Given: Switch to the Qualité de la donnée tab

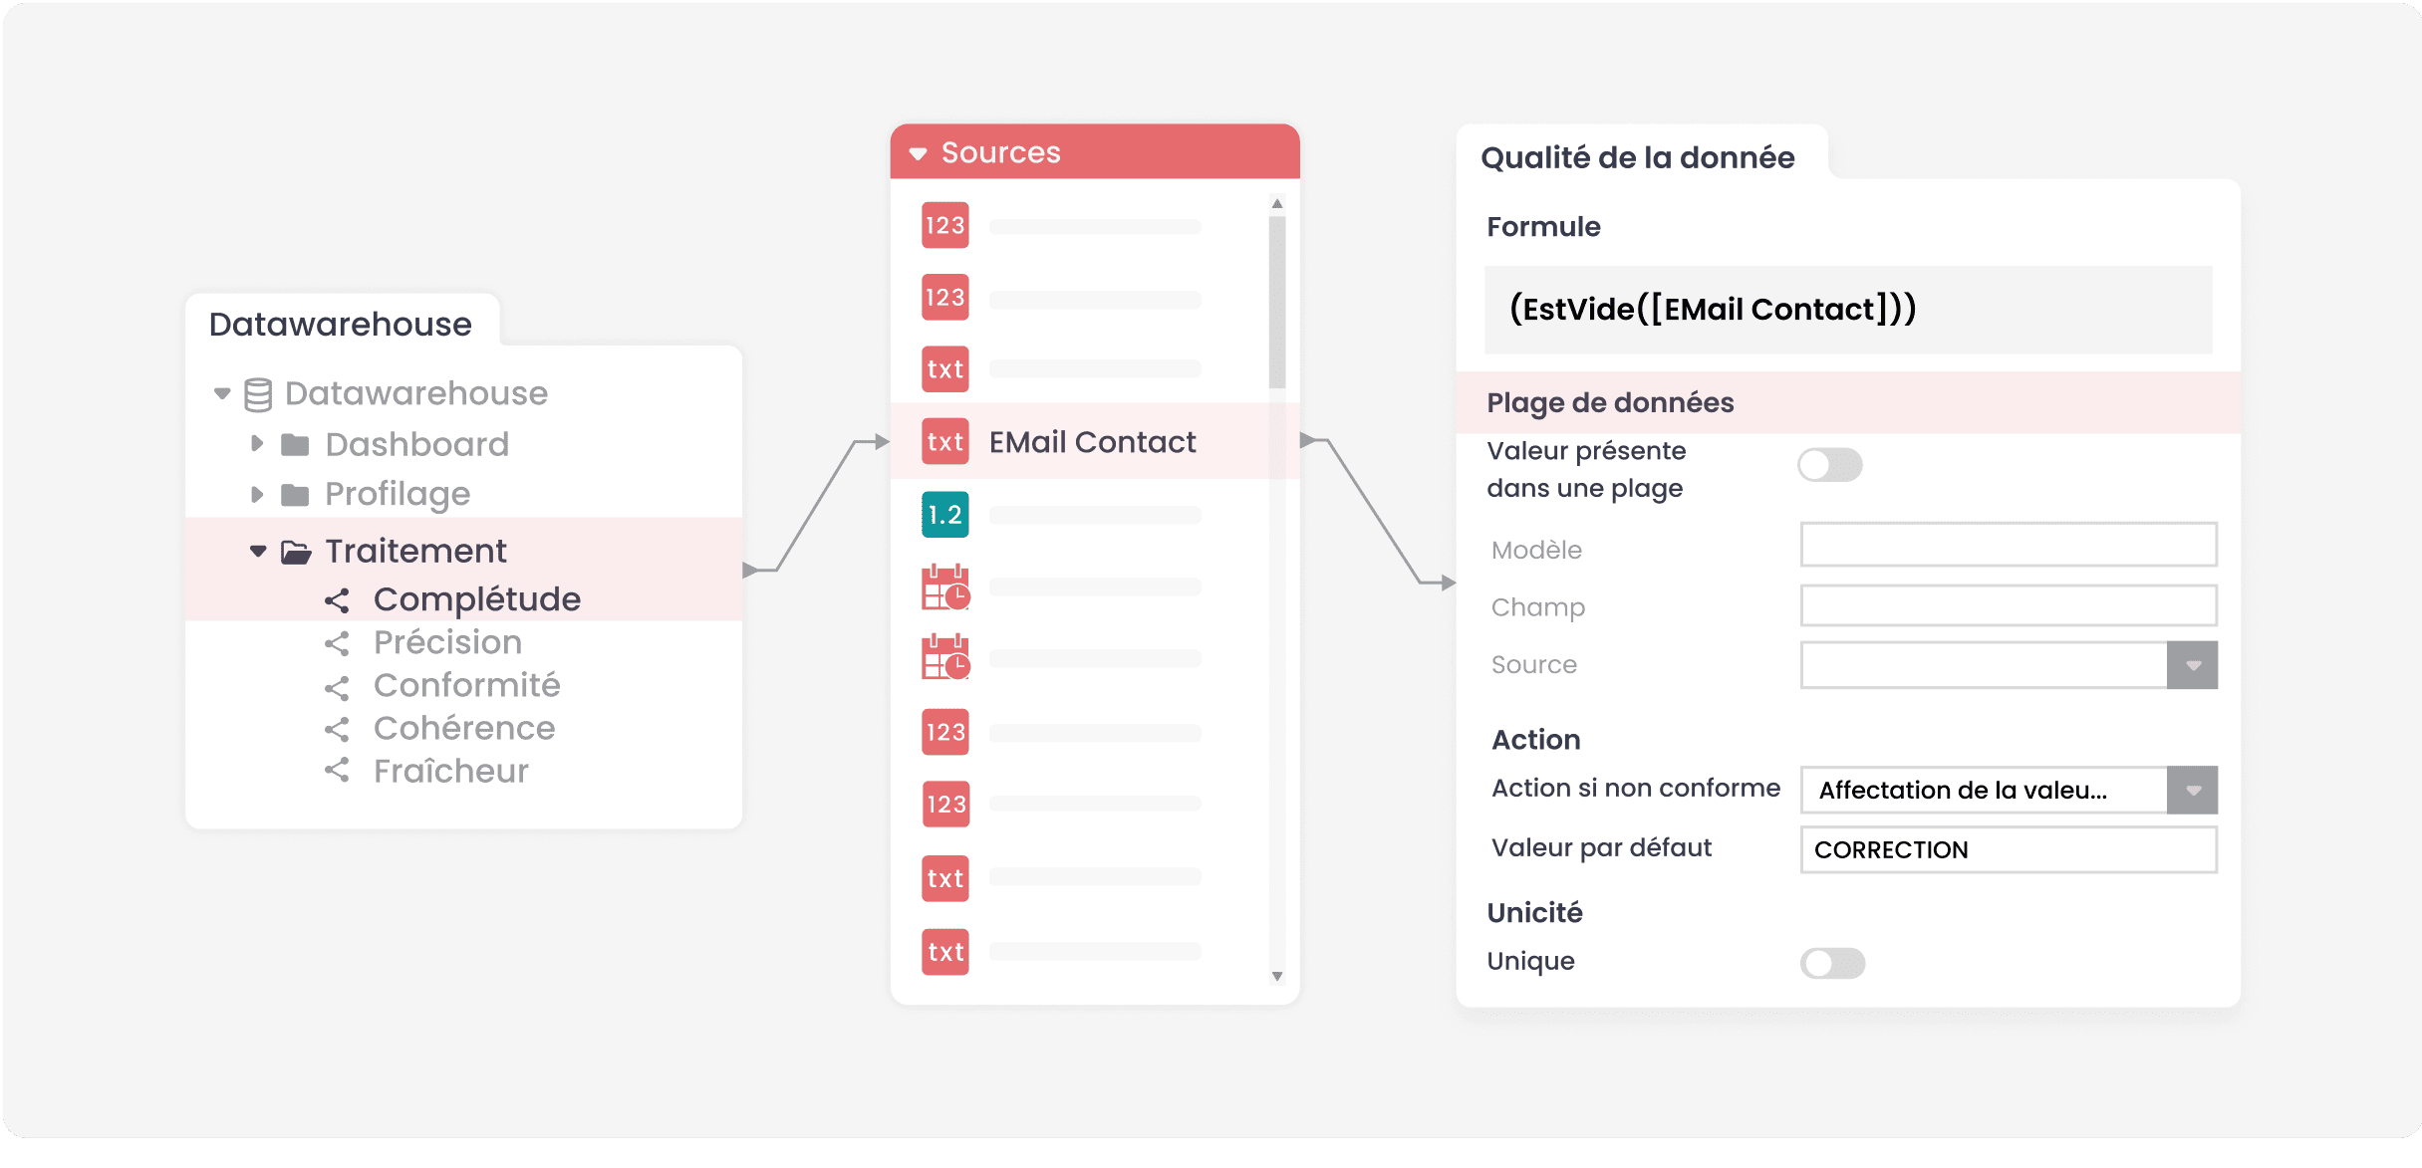Looking at the screenshot, I should [1637, 157].
